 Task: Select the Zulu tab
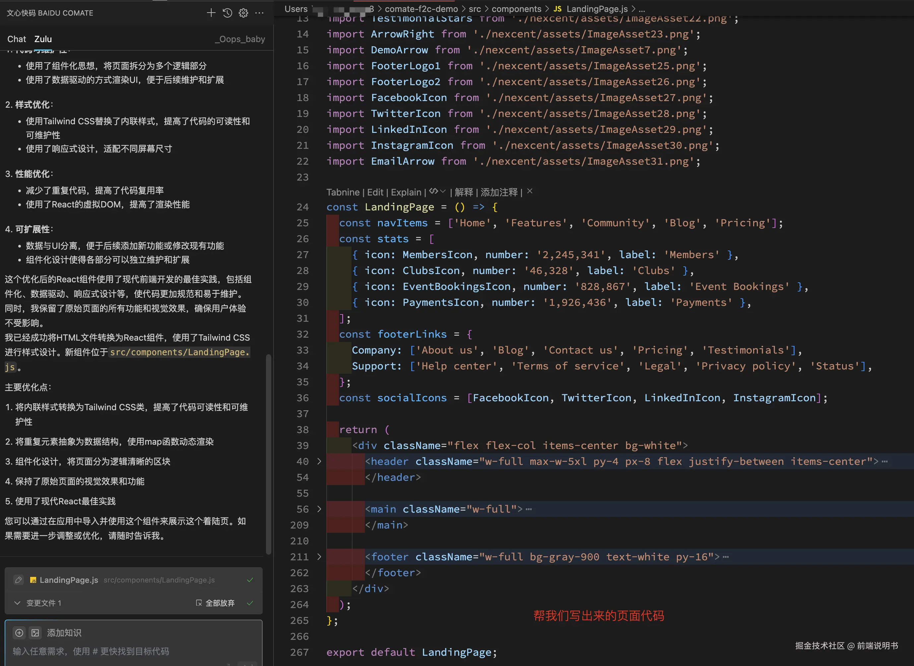[43, 39]
